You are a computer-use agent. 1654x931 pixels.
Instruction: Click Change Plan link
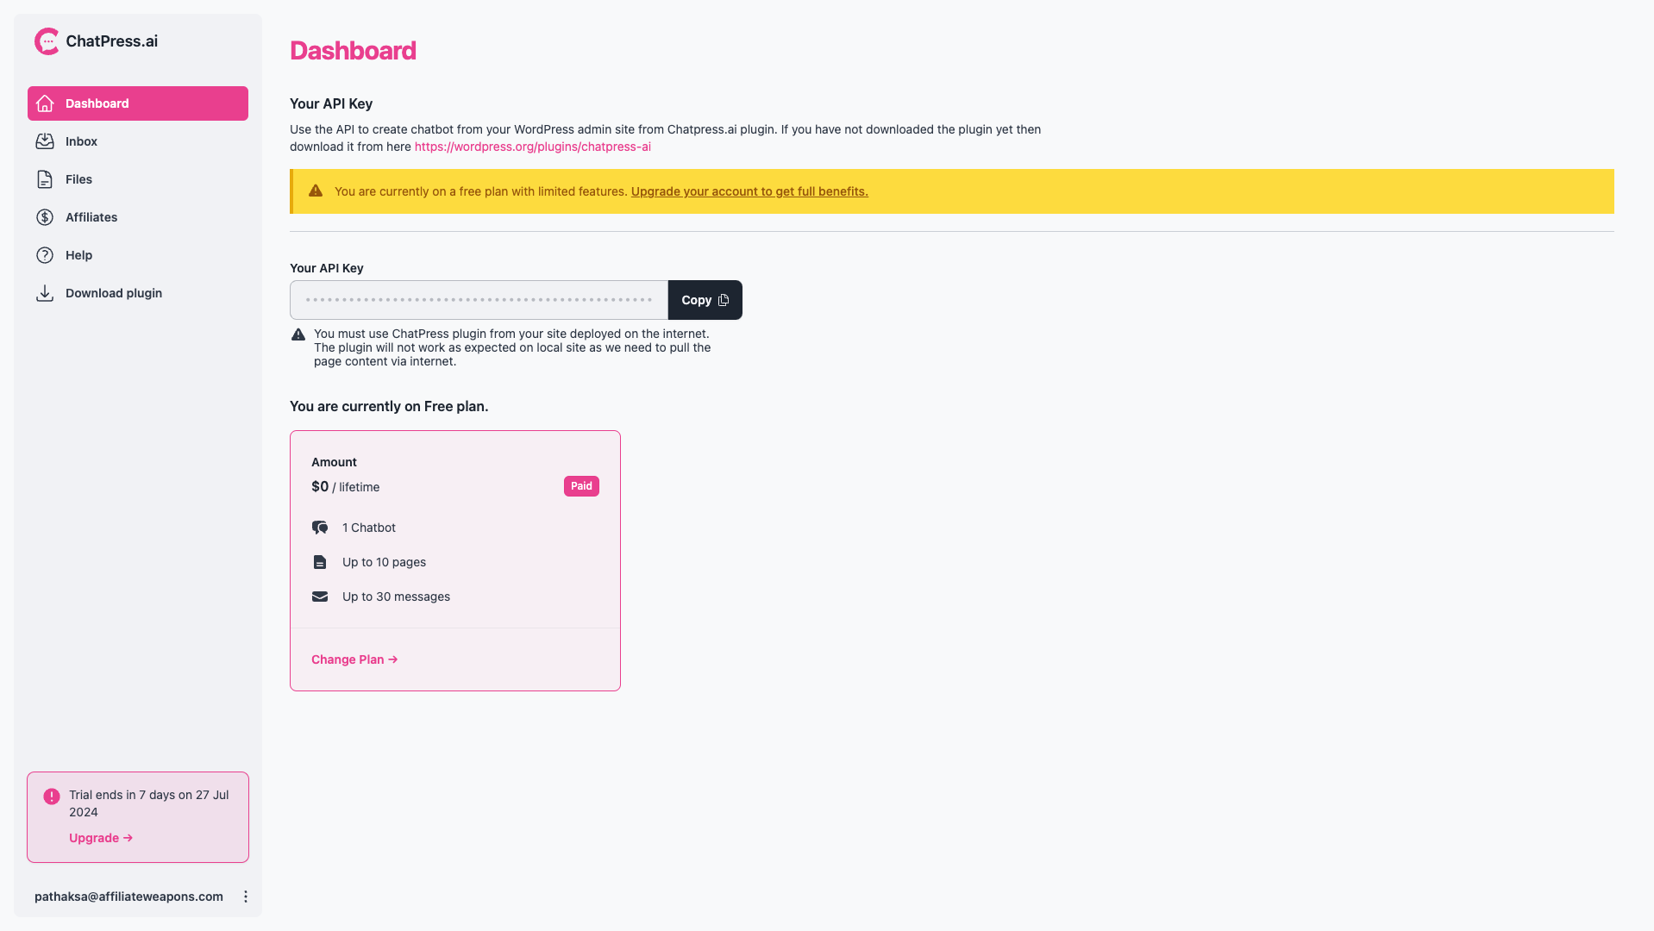click(x=354, y=659)
